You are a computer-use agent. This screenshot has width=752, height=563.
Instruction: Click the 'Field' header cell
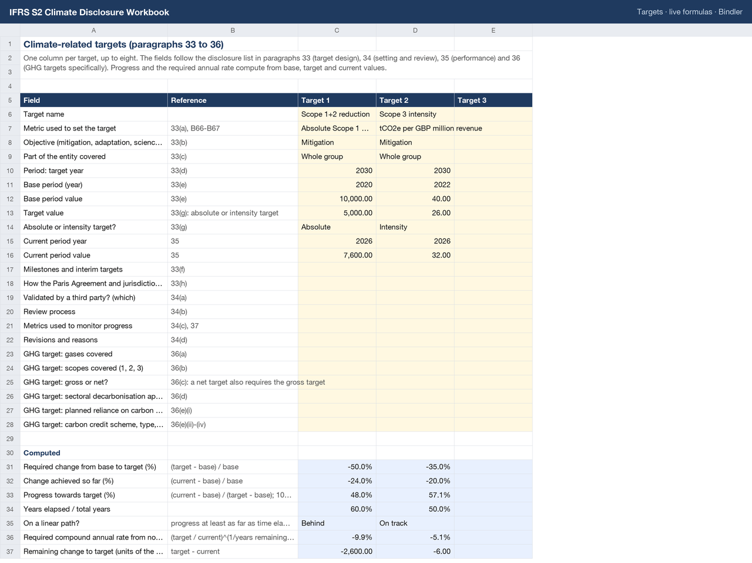click(x=93, y=100)
